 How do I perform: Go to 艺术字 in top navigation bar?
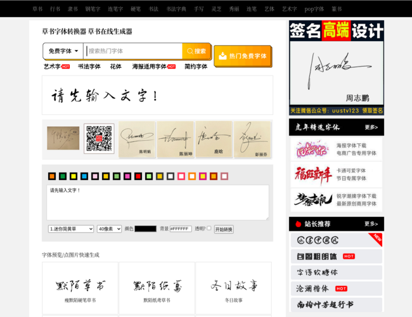pyautogui.click(x=290, y=9)
